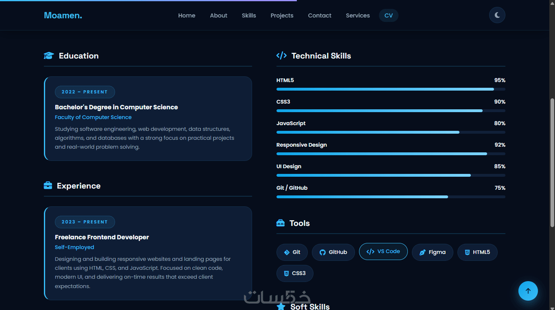
Task: Click the HTML5 95% progress bar
Action: 391,89
